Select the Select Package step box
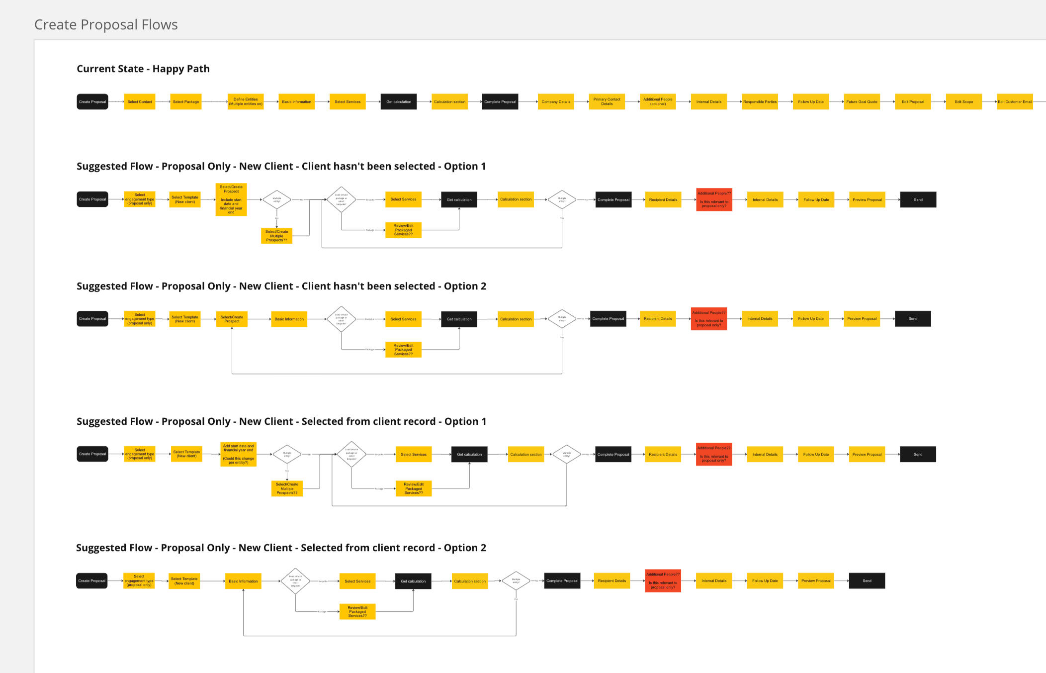Screen dimensions: 1046x673 (185, 101)
